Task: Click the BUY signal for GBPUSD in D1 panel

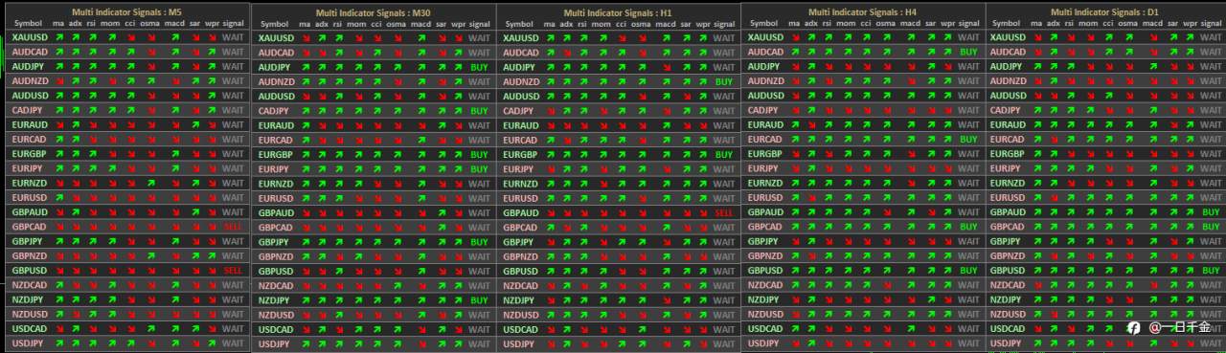Action: (x=1211, y=271)
